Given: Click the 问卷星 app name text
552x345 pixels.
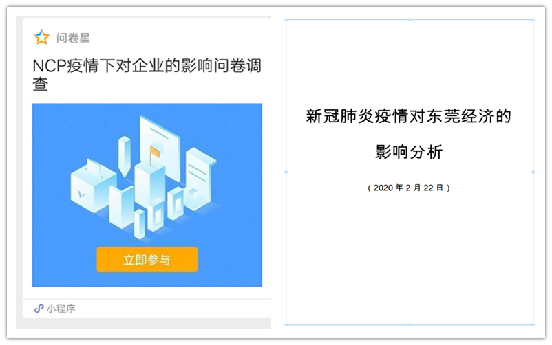Looking at the screenshot, I should (x=73, y=38).
